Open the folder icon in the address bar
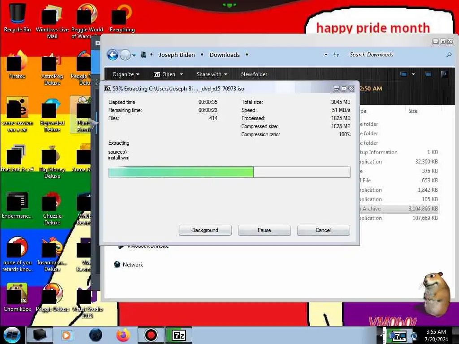 [143, 55]
